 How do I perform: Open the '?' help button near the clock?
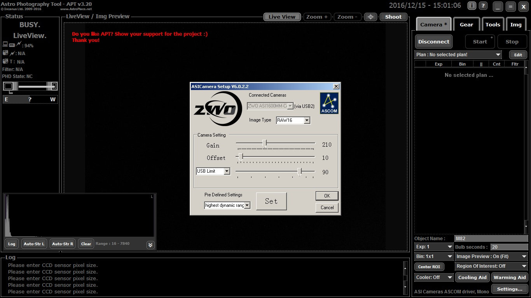(x=483, y=6)
